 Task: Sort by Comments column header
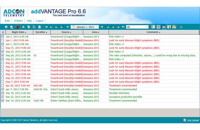point(154,32)
